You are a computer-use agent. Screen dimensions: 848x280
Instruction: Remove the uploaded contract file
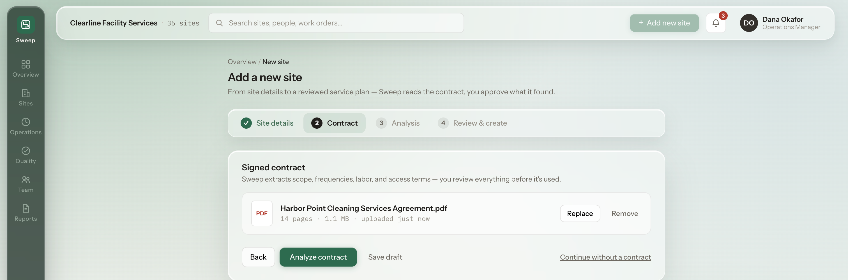(625, 213)
